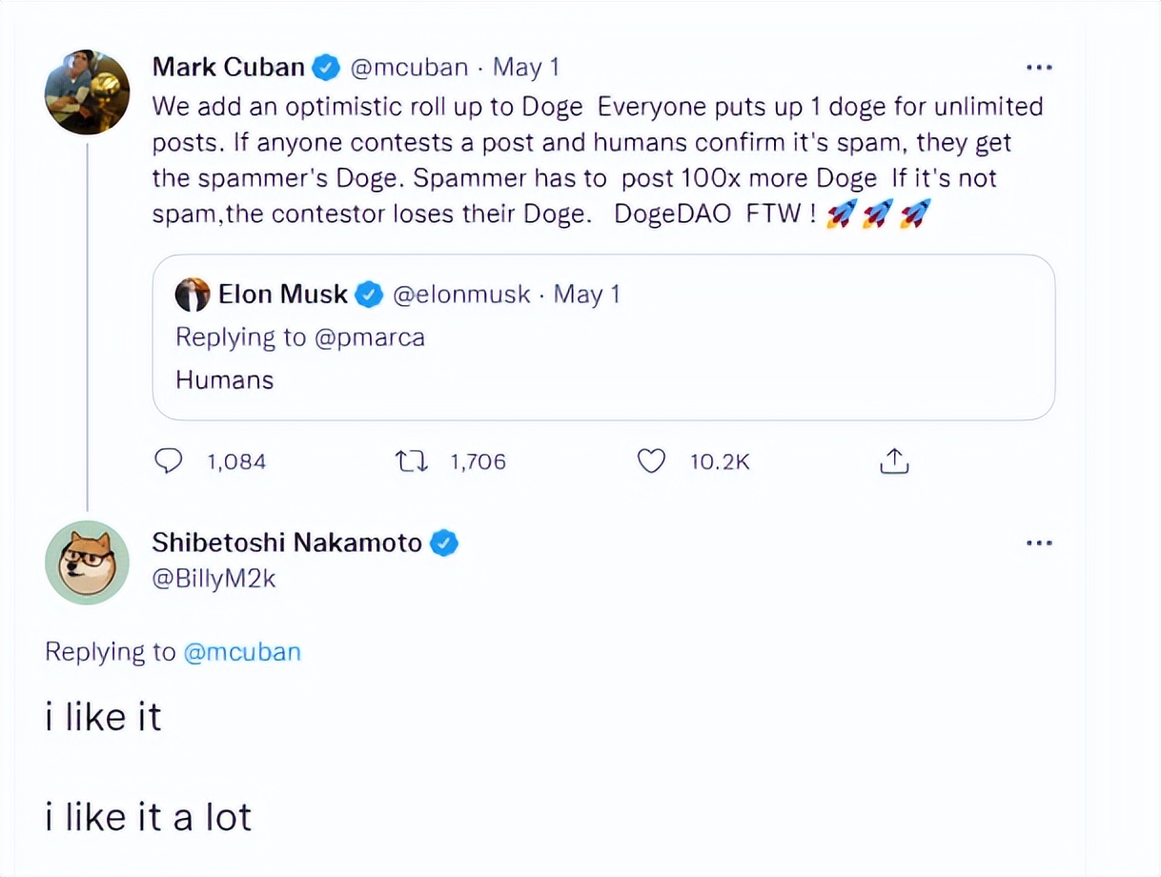Open Mark Cuban's profile picture
The height and width of the screenshot is (877, 1161).
point(87,92)
